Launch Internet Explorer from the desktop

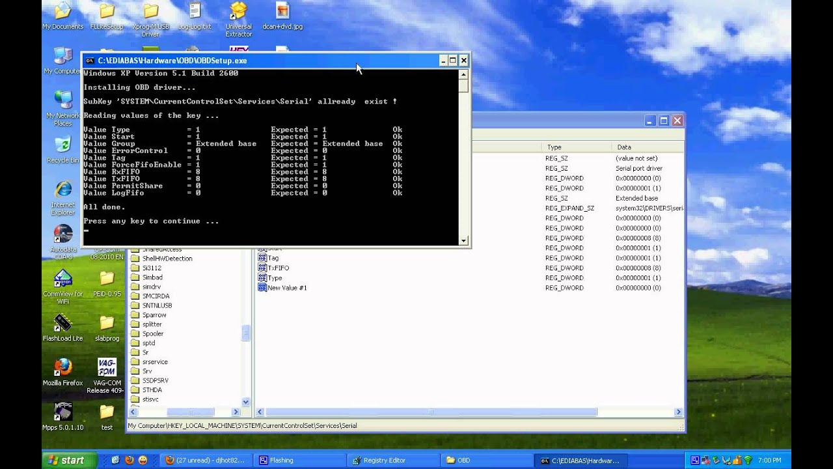coord(63,198)
